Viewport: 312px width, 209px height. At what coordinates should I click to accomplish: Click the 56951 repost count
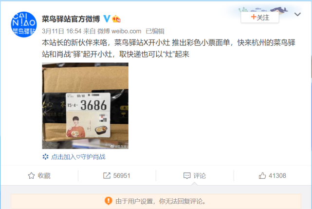tap(122, 175)
